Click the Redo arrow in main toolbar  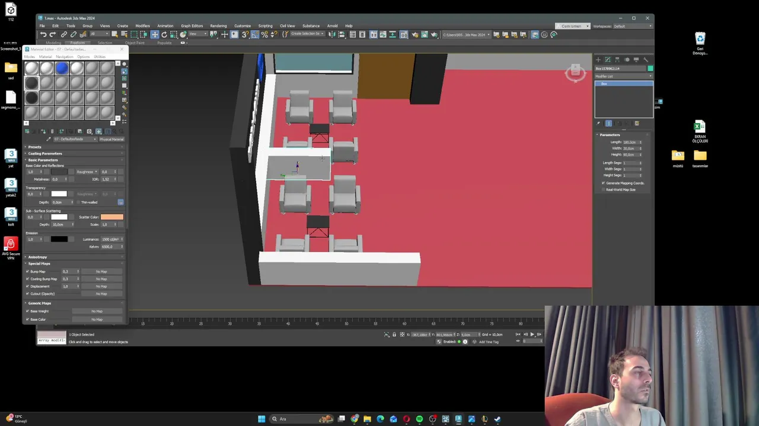tap(53, 34)
